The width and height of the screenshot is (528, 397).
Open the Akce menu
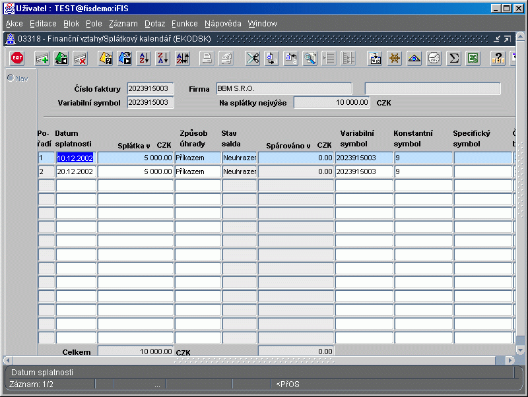pyautogui.click(x=14, y=24)
